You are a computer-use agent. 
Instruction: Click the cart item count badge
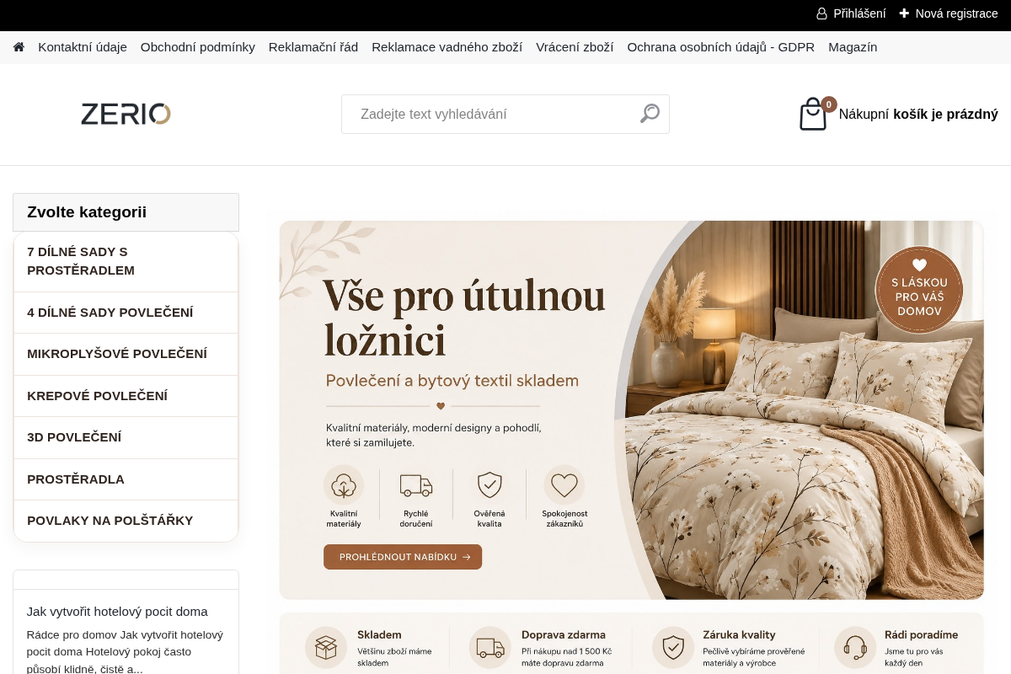[x=829, y=104]
